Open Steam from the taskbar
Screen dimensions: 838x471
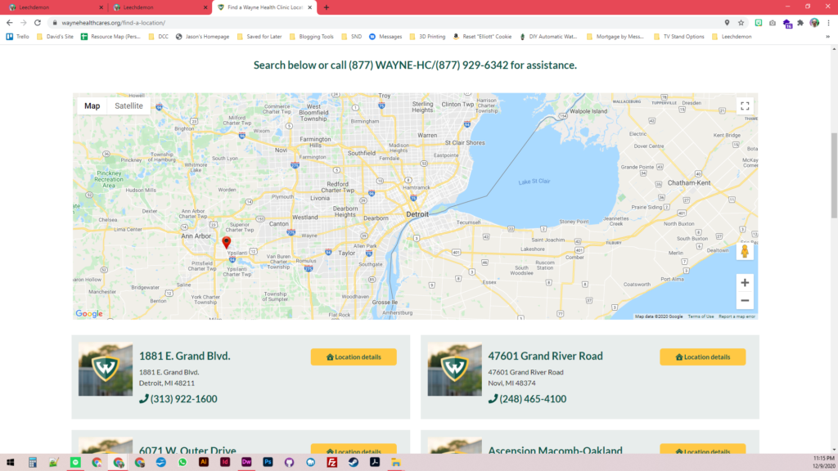[x=354, y=463]
